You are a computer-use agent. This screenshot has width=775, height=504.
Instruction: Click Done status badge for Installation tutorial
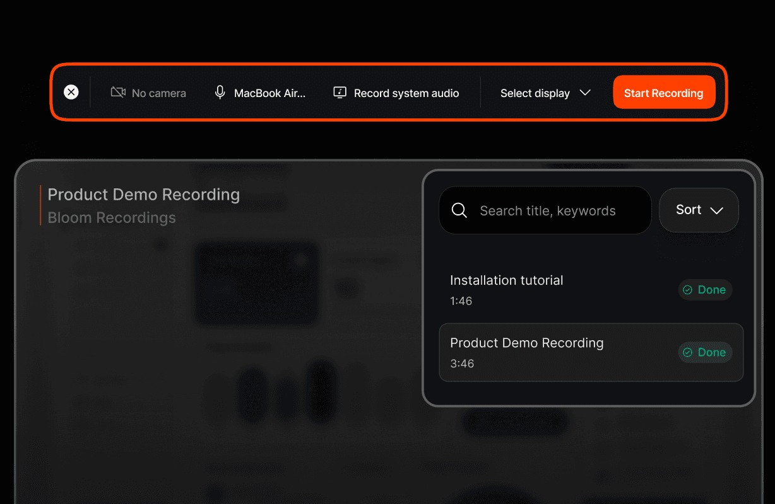click(705, 290)
